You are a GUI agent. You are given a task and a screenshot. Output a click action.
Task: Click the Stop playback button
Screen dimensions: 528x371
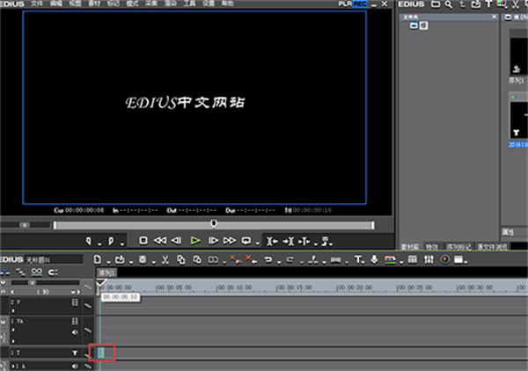point(143,241)
